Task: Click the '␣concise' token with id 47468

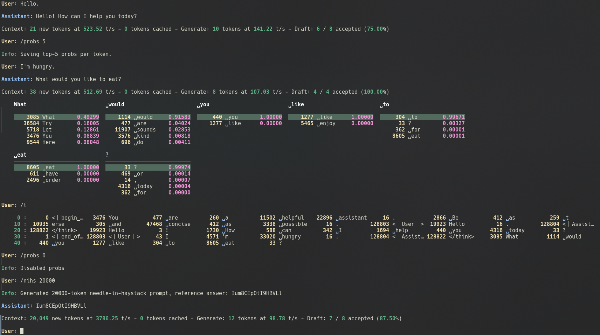Action: [x=168, y=224]
